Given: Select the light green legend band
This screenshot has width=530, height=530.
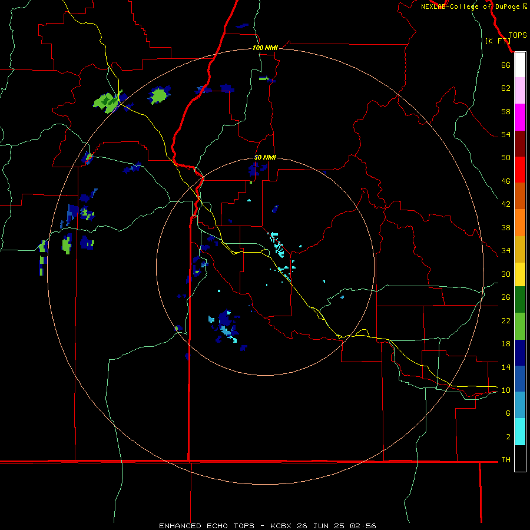Looking at the screenshot, I should pyautogui.click(x=520, y=326).
